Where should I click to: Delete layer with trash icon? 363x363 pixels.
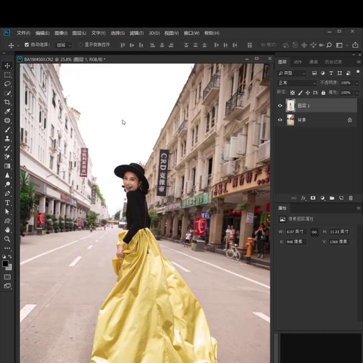coord(351,198)
